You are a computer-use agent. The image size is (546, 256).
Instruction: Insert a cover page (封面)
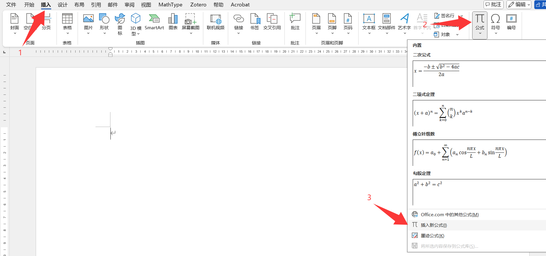pos(14,22)
